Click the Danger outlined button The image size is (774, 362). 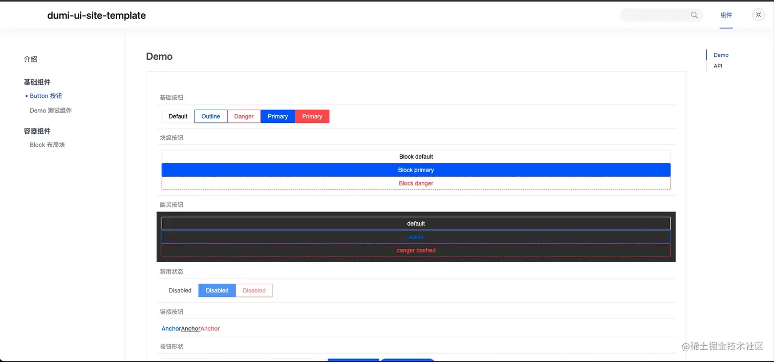point(244,117)
